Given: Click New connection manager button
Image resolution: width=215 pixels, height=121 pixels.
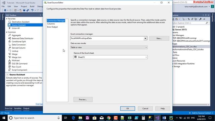Looking at the screenshot, I should click(x=159, y=38).
